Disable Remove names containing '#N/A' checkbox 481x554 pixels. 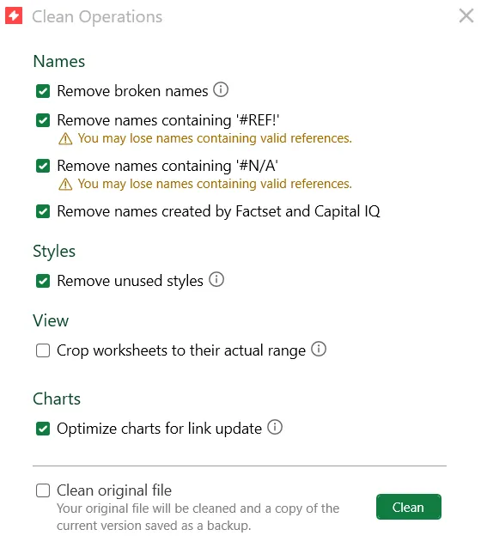[43, 166]
